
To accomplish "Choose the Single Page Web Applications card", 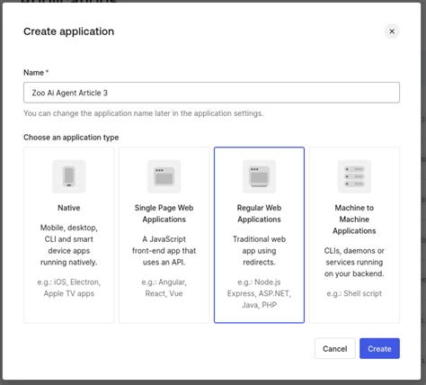I will coord(164,235).
